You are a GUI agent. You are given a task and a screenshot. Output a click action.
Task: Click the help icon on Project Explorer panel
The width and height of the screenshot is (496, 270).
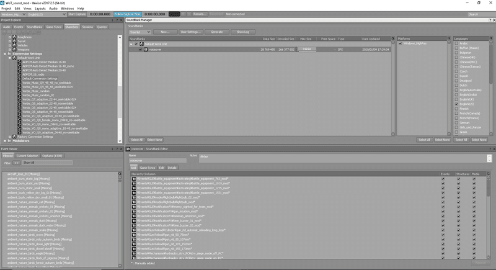117,20
